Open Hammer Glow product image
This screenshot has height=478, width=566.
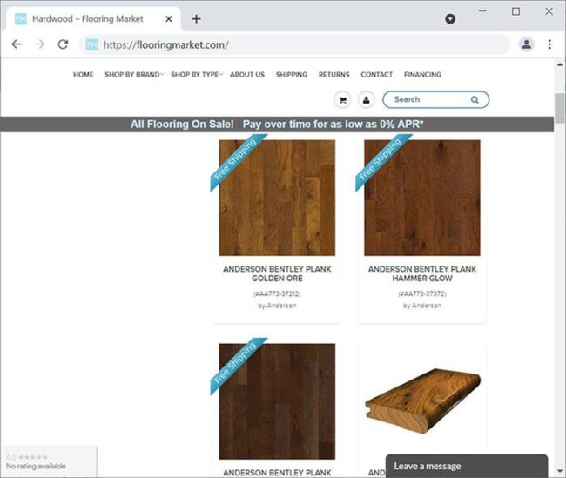[422, 198]
